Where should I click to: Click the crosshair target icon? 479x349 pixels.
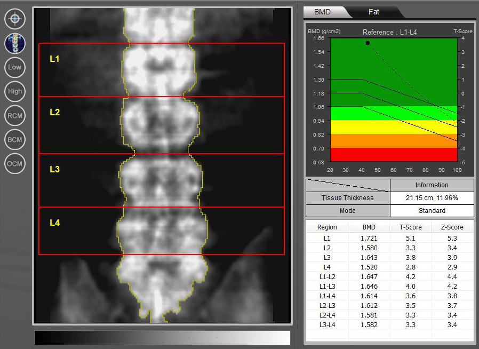pyautogui.click(x=15, y=19)
